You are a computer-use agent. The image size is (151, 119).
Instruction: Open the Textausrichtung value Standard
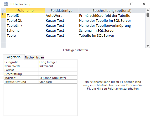tap(58, 82)
